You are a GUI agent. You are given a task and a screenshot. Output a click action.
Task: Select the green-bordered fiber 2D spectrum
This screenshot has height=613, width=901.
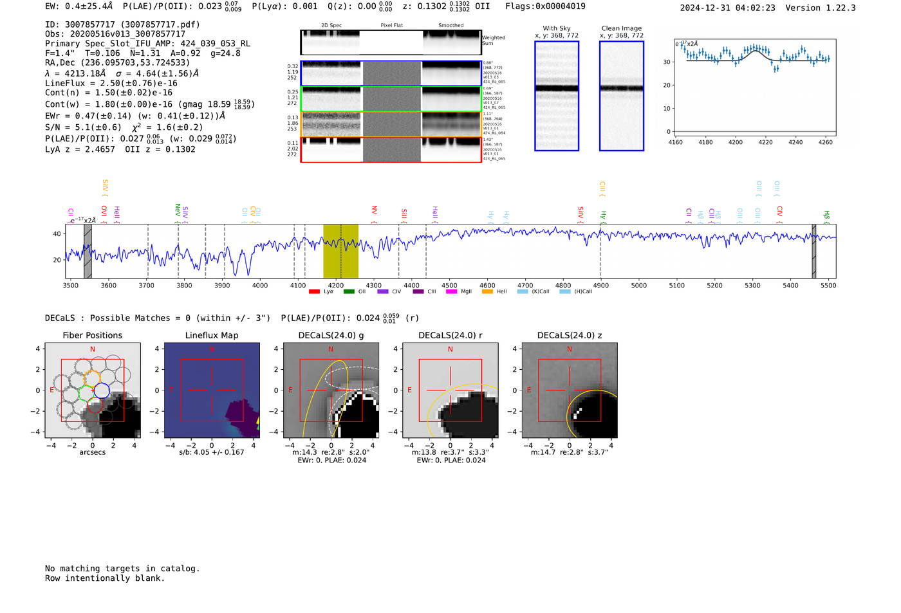pyautogui.click(x=391, y=99)
